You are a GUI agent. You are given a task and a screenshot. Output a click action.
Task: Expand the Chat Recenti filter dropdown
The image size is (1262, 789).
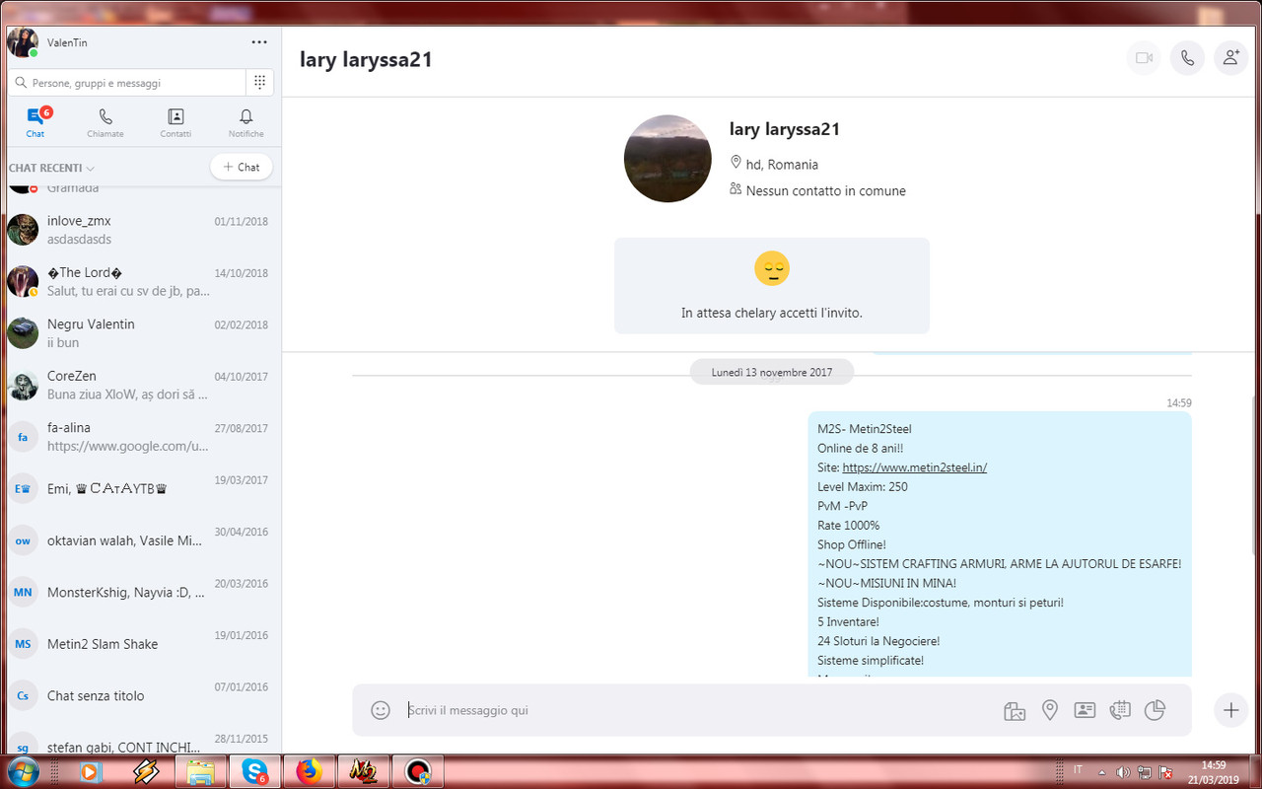coord(51,168)
